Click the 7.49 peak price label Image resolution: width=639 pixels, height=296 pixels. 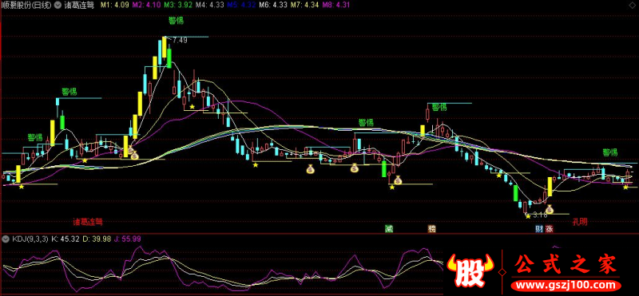pos(180,40)
